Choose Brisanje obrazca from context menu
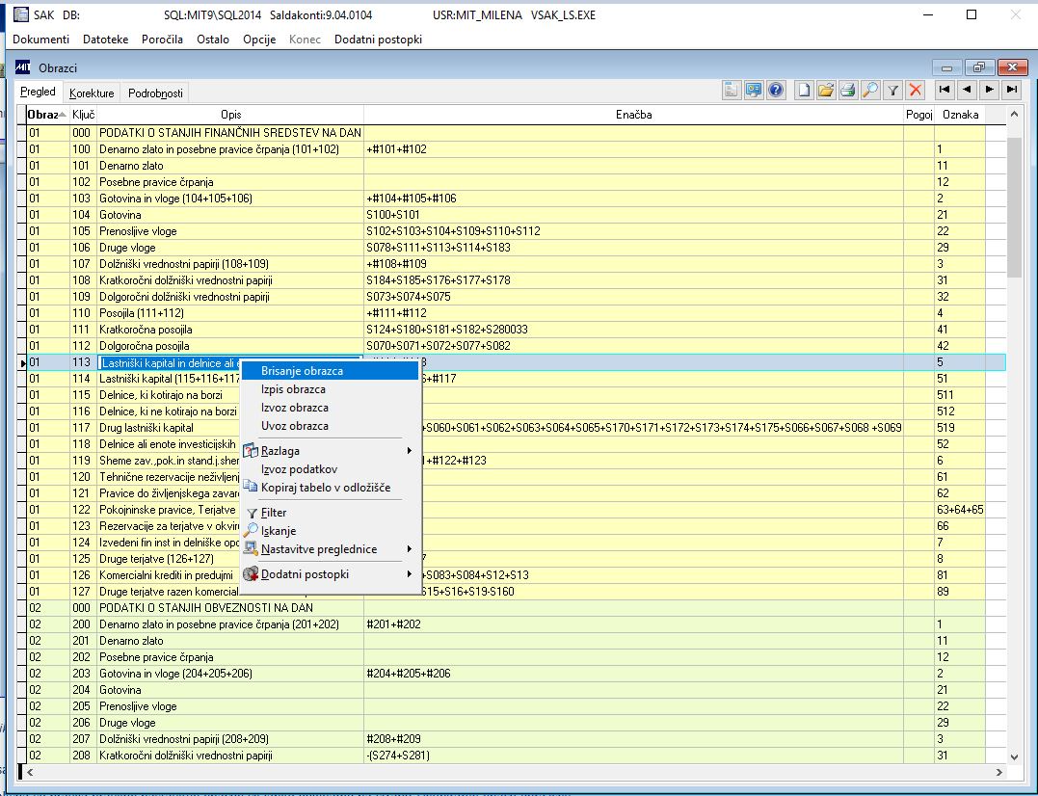This screenshot has height=796, width=1038. click(x=302, y=370)
